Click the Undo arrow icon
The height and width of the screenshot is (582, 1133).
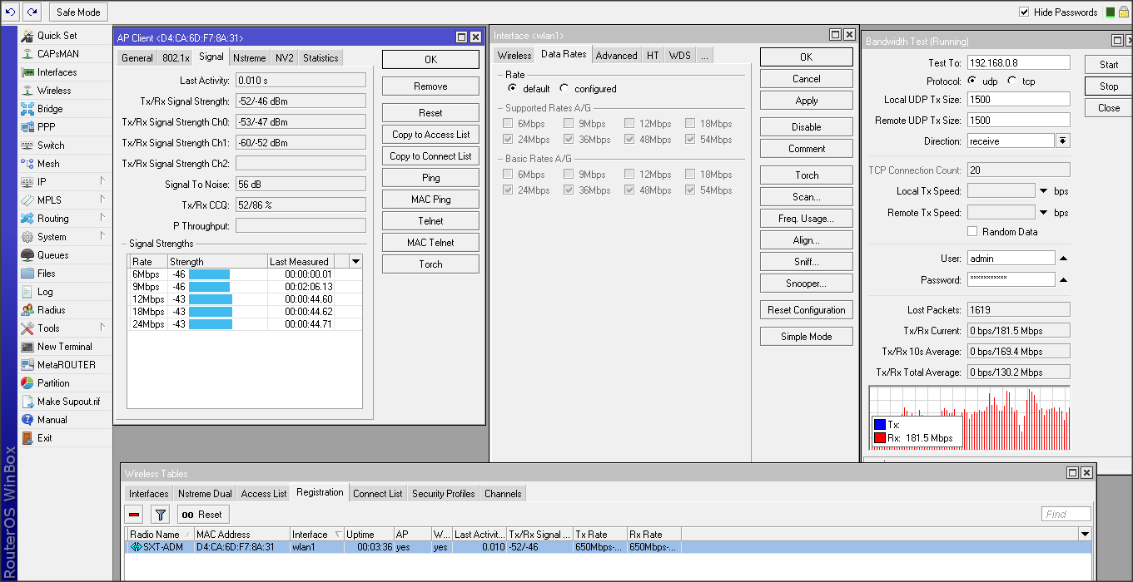click(11, 12)
